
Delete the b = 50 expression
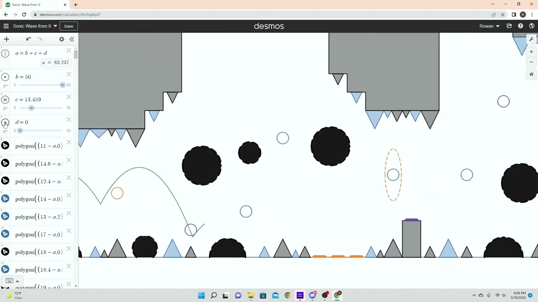tap(69, 74)
